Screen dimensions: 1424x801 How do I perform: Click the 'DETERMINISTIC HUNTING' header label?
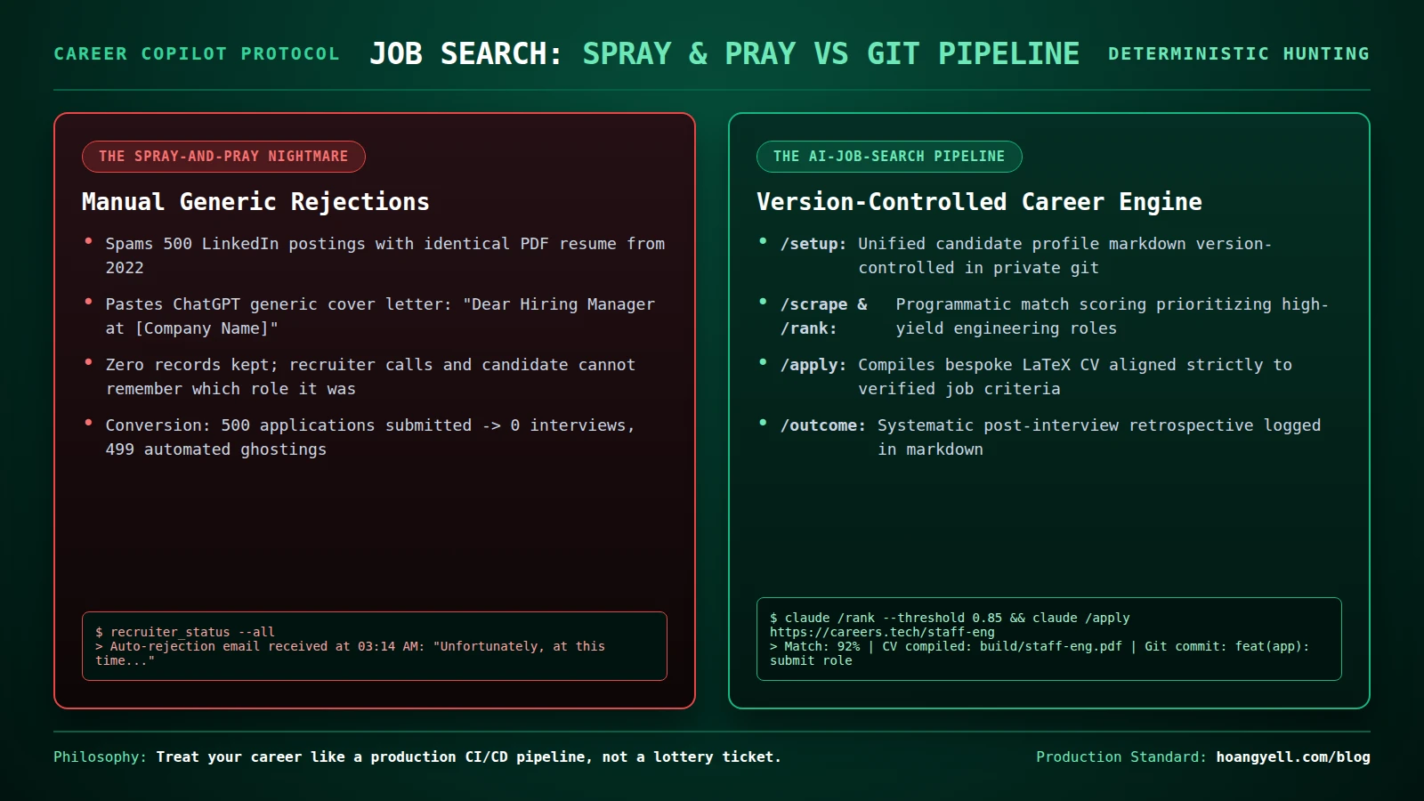click(x=1239, y=53)
